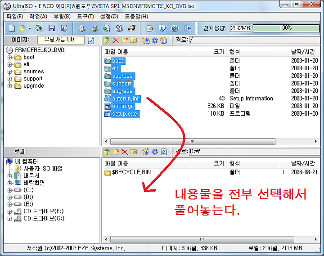Image resolution: width=324 pixels, height=256 pixels.
Task: Click the red Delete X in local pane toolbar
Action: click(125, 152)
